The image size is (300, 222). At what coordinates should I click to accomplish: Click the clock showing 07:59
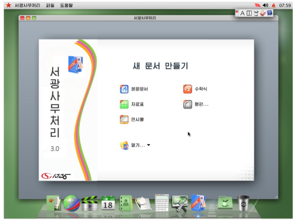point(285,5)
